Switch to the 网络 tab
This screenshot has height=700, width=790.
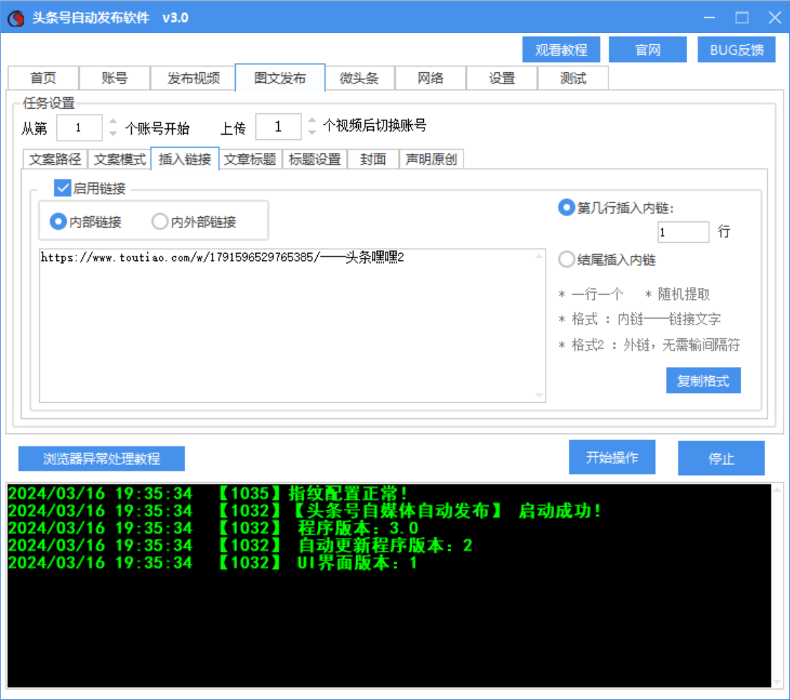pos(430,78)
